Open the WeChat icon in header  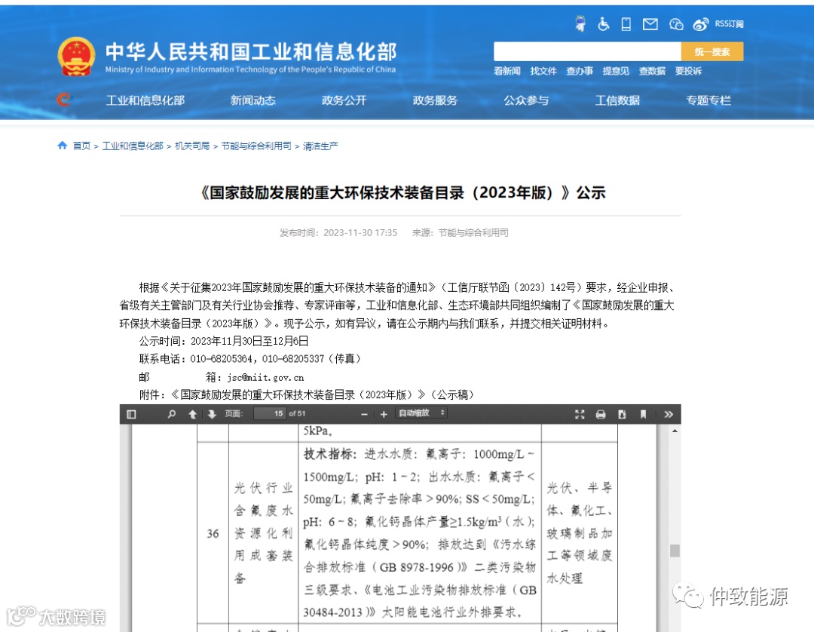click(x=676, y=24)
